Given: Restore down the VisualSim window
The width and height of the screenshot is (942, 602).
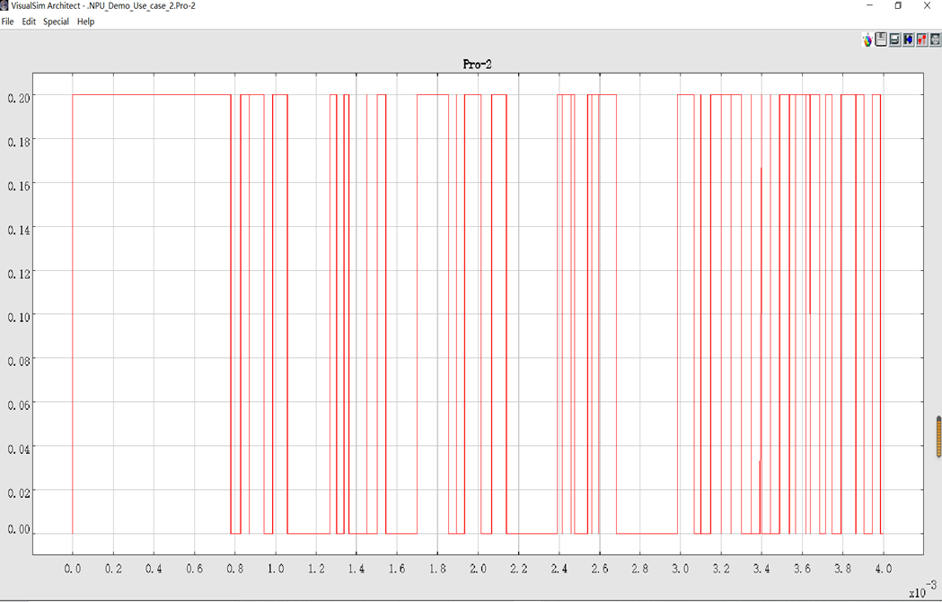Looking at the screenshot, I should pos(898,6).
